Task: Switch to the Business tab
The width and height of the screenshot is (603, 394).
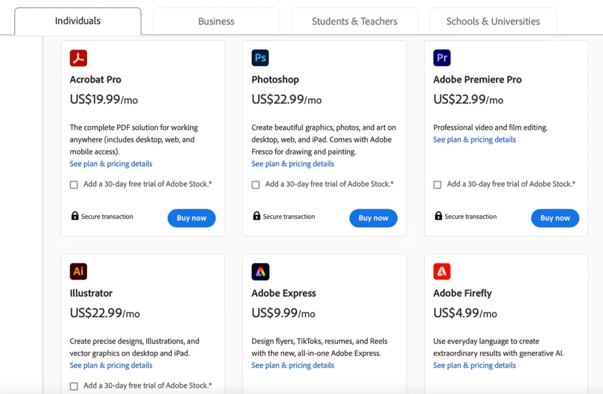Action: tap(216, 21)
